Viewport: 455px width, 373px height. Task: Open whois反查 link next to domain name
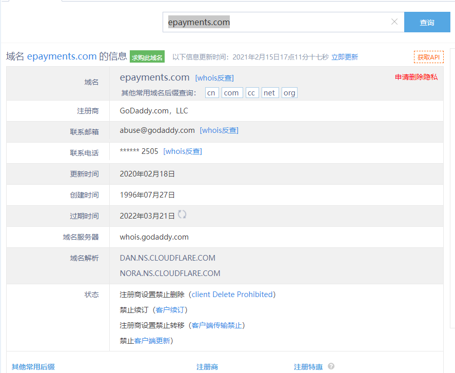point(214,78)
